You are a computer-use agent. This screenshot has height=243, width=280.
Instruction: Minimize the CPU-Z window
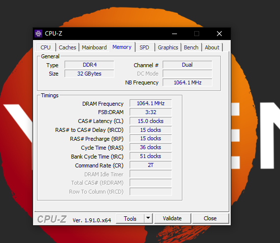pos(175,34)
